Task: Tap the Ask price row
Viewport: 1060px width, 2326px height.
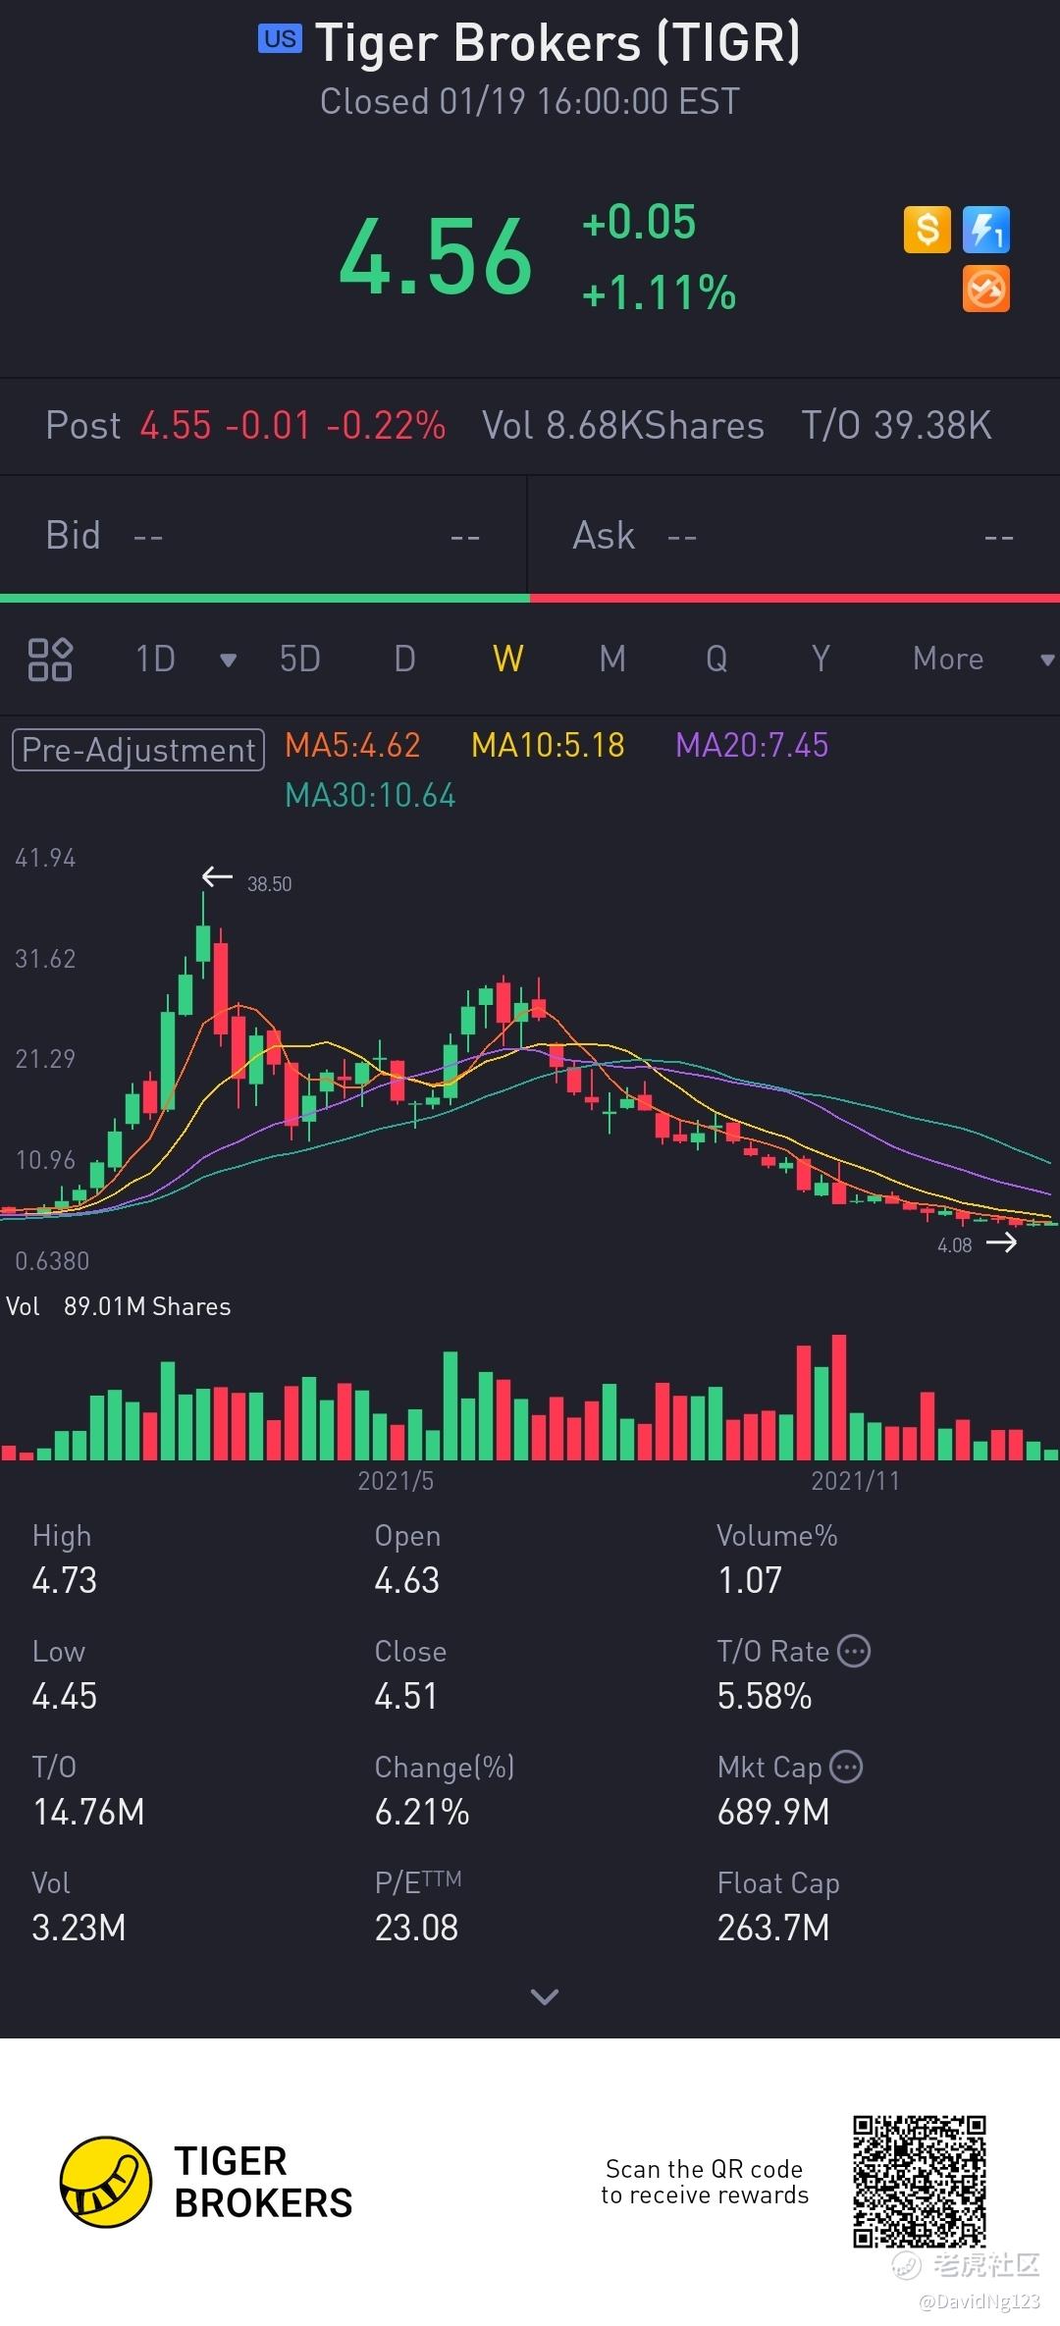Action: pyautogui.click(x=794, y=536)
